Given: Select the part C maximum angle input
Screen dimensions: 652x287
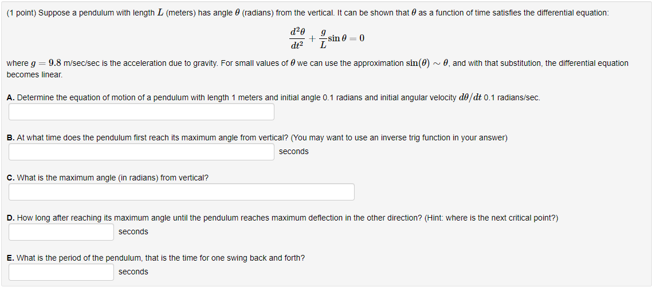Looking at the screenshot, I should click(x=182, y=192).
